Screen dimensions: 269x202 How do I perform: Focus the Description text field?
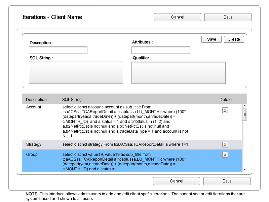click(58, 50)
